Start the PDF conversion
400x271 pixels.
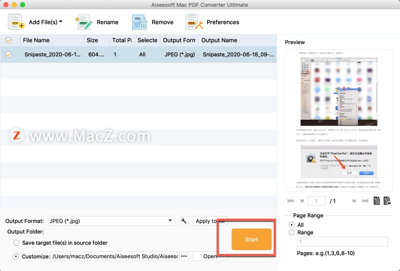252,239
